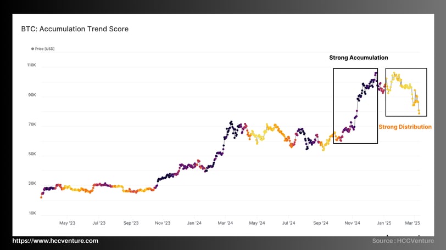Select the Sep '23 x-axis tick label
The image size is (446, 250).
(131, 223)
